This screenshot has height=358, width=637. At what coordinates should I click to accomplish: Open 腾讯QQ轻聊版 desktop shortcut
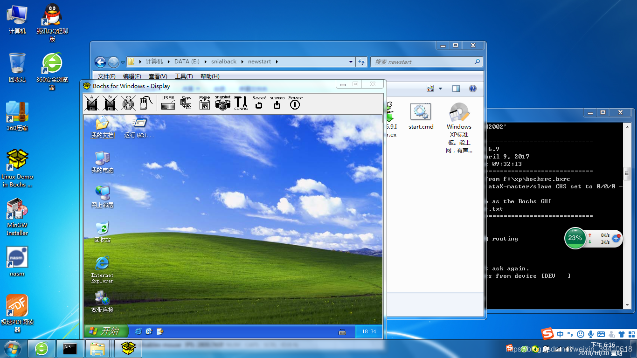click(x=52, y=23)
